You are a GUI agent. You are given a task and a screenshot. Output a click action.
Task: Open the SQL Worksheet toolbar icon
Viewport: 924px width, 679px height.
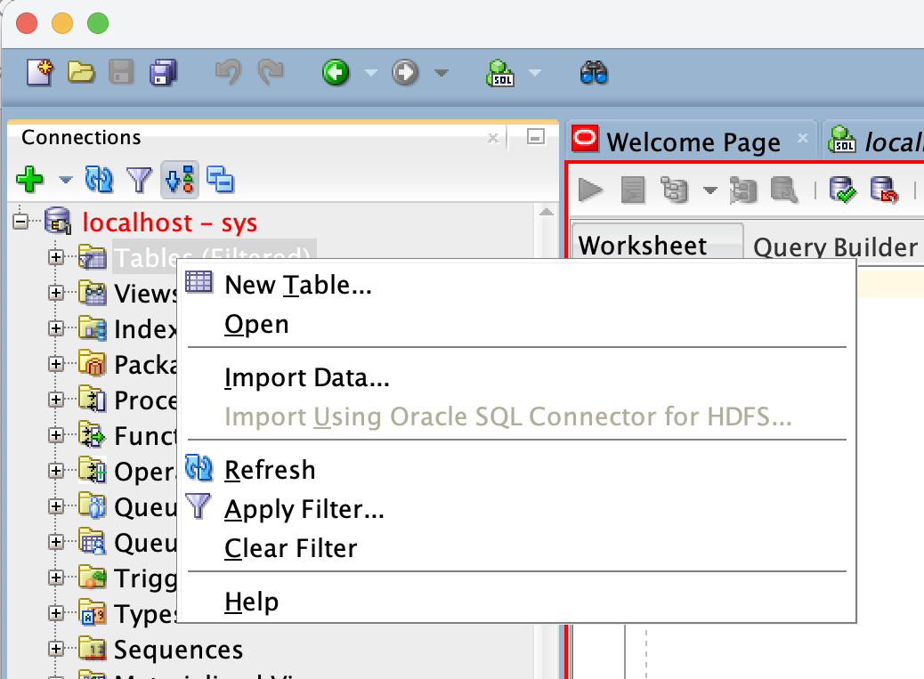coord(499,73)
